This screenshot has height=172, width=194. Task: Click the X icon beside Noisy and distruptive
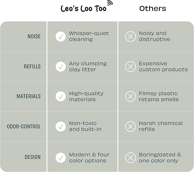pos(131,37)
